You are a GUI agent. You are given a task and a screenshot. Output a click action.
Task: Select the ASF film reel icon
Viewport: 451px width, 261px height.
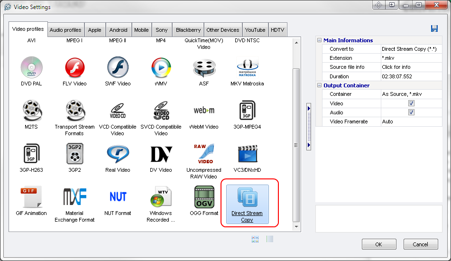pos(204,68)
